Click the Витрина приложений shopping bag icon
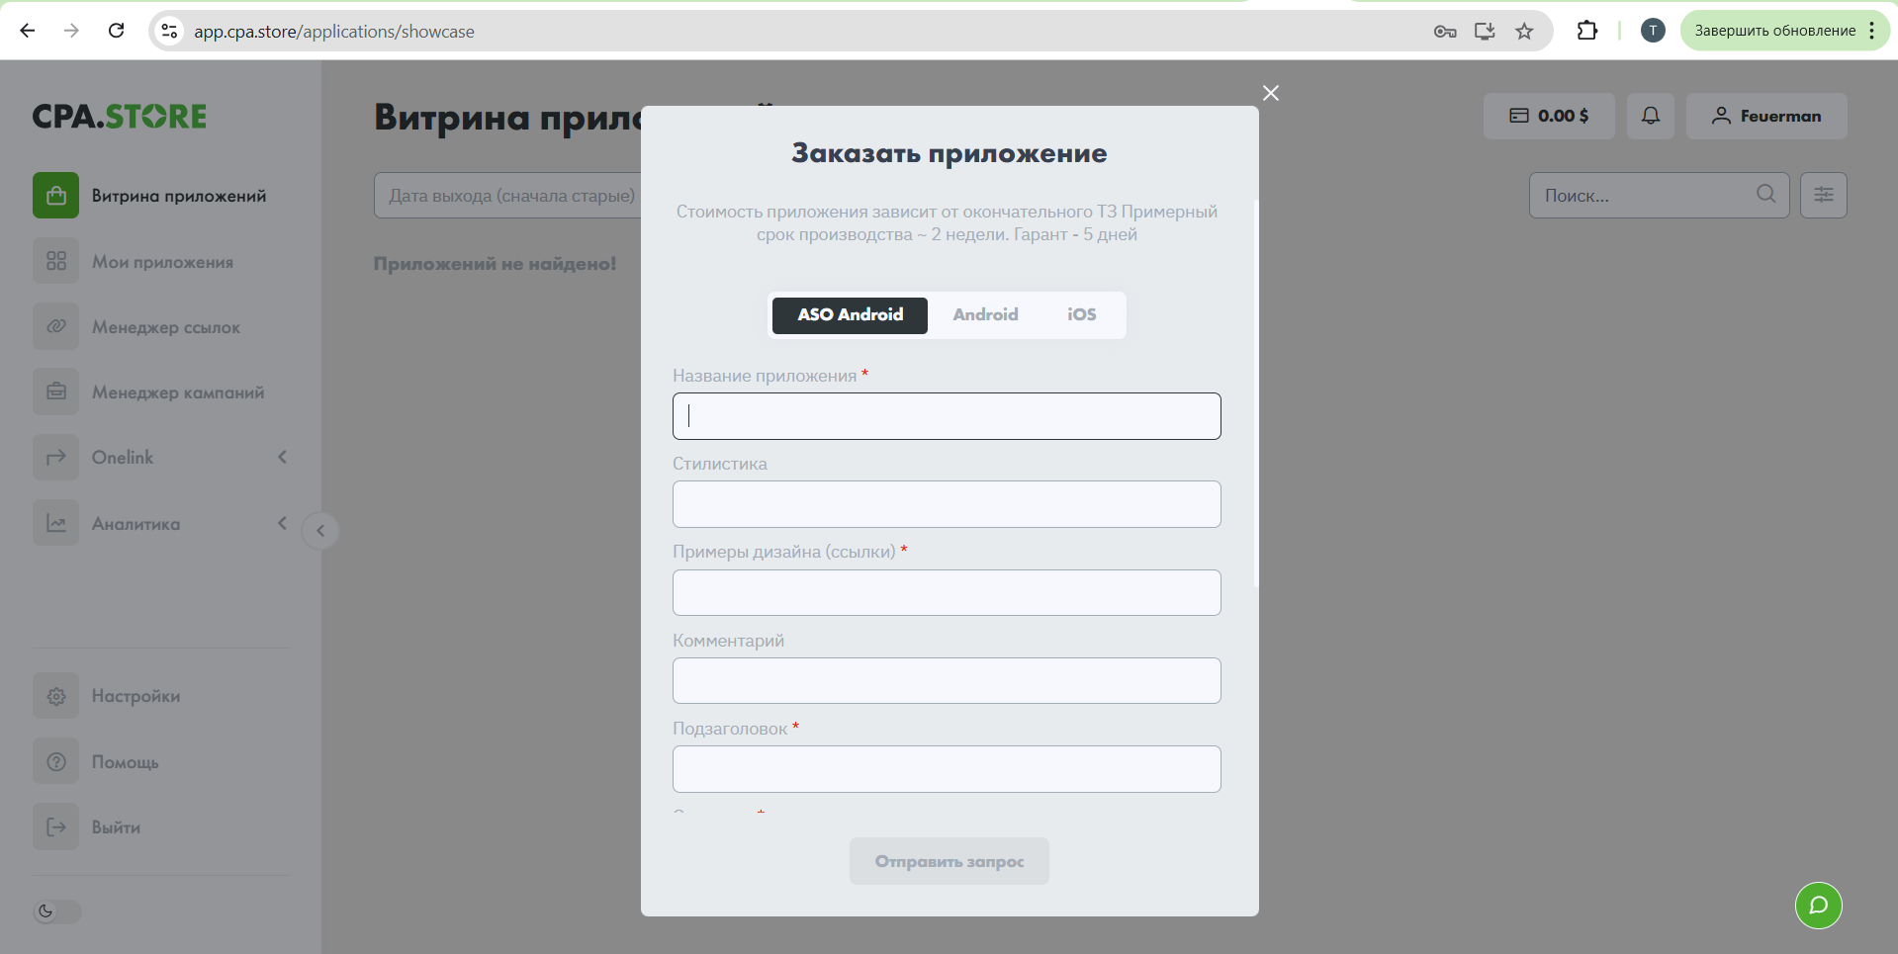 (x=56, y=196)
